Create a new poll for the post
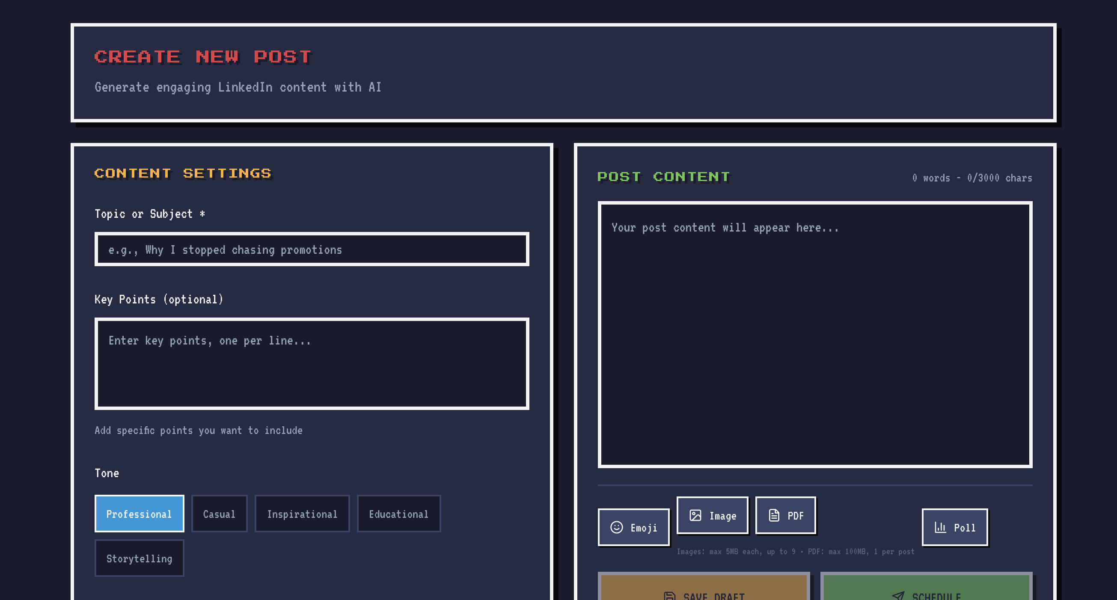 (954, 527)
